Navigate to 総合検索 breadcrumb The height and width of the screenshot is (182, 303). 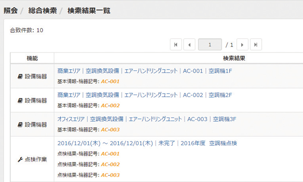pyautogui.click(x=42, y=10)
